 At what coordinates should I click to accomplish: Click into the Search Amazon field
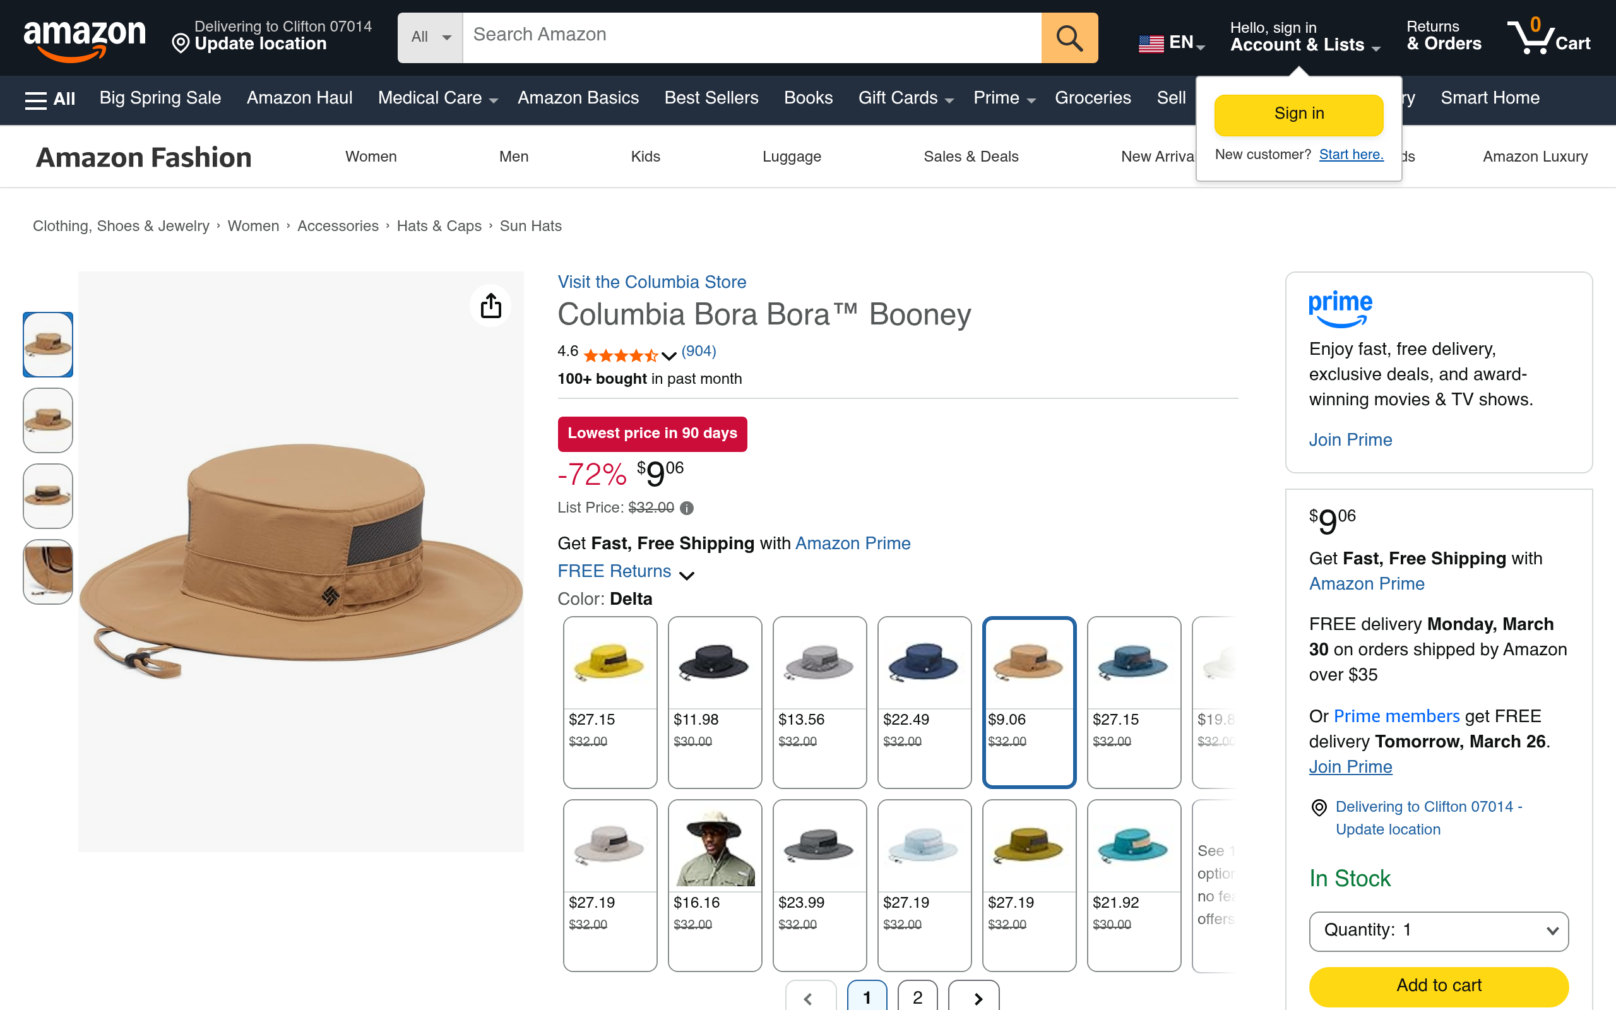tap(751, 35)
